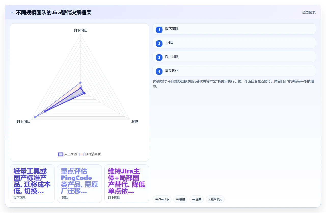Click the 执行清晰度 data point near 以上团队 axis
This screenshot has height=213, width=326.
tap(35, 117)
